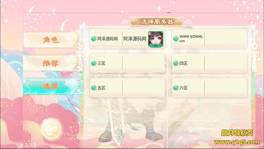264x149 pixels.
Task: Click the 选择服务器 title banner
Action: (156, 22)
